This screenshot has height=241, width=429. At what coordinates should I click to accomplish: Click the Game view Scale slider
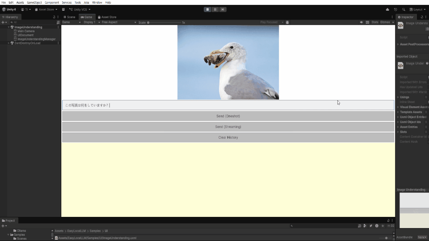point(164,22)
